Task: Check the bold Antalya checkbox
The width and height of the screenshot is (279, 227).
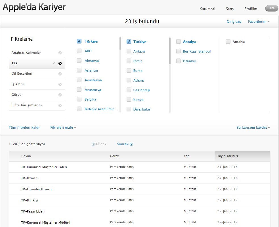Action: [x=179, y=41]
